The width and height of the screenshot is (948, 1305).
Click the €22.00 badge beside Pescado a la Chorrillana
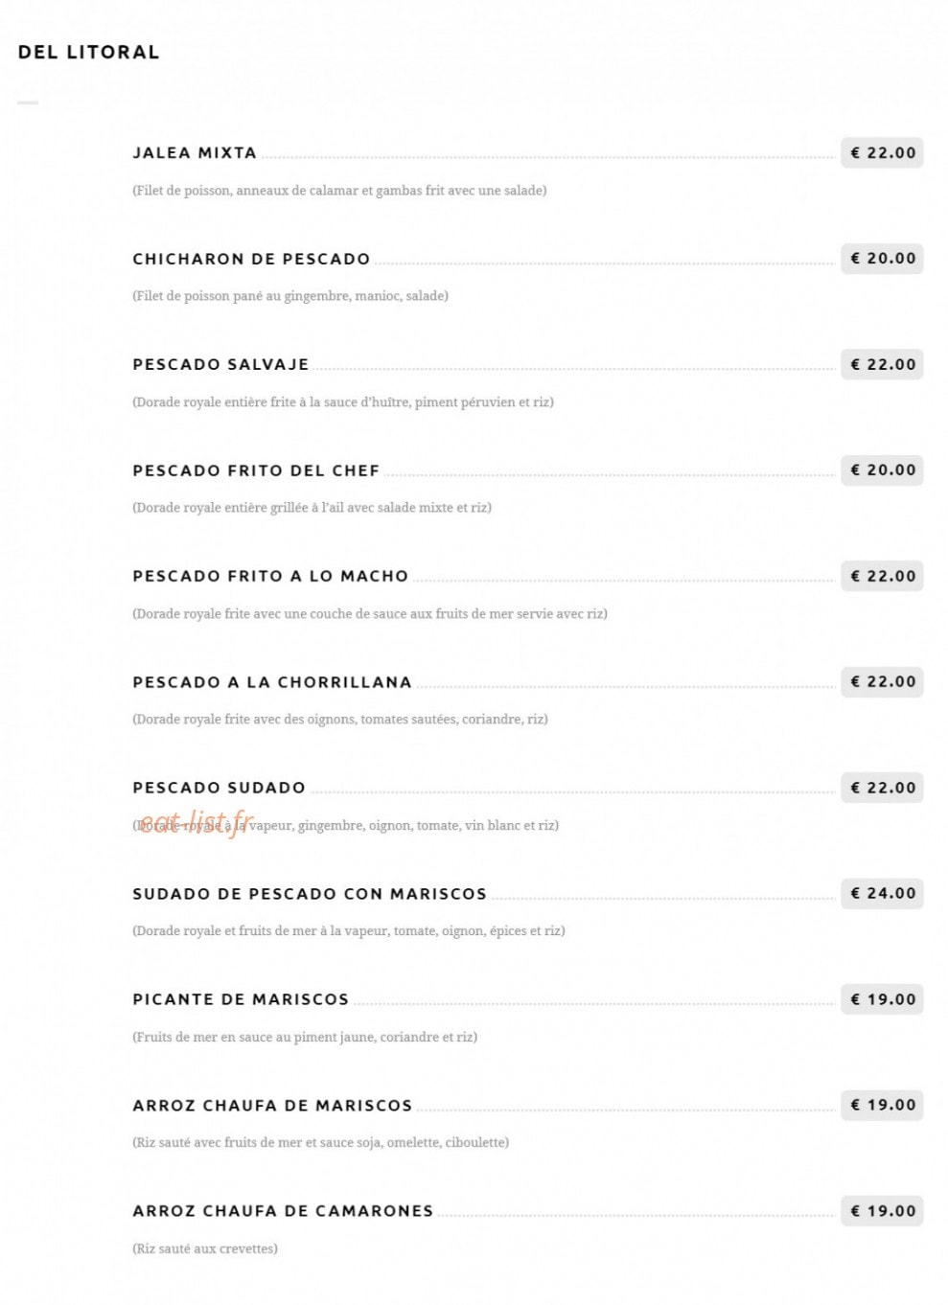pos(882,682)
